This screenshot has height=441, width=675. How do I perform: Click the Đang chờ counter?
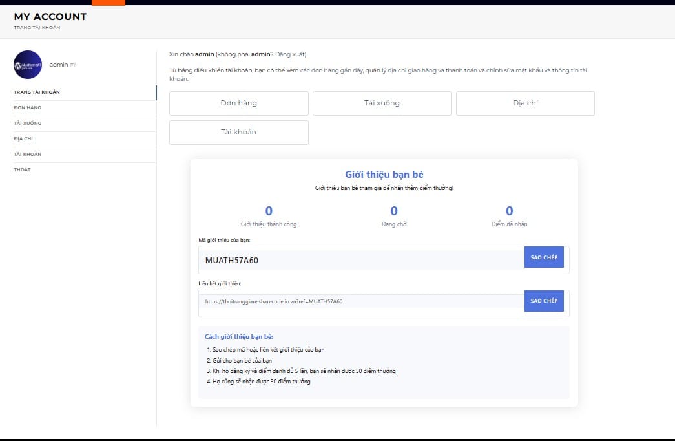394,217
